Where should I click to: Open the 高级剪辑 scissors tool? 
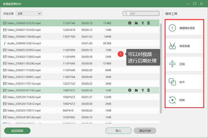tap(185, 46)
